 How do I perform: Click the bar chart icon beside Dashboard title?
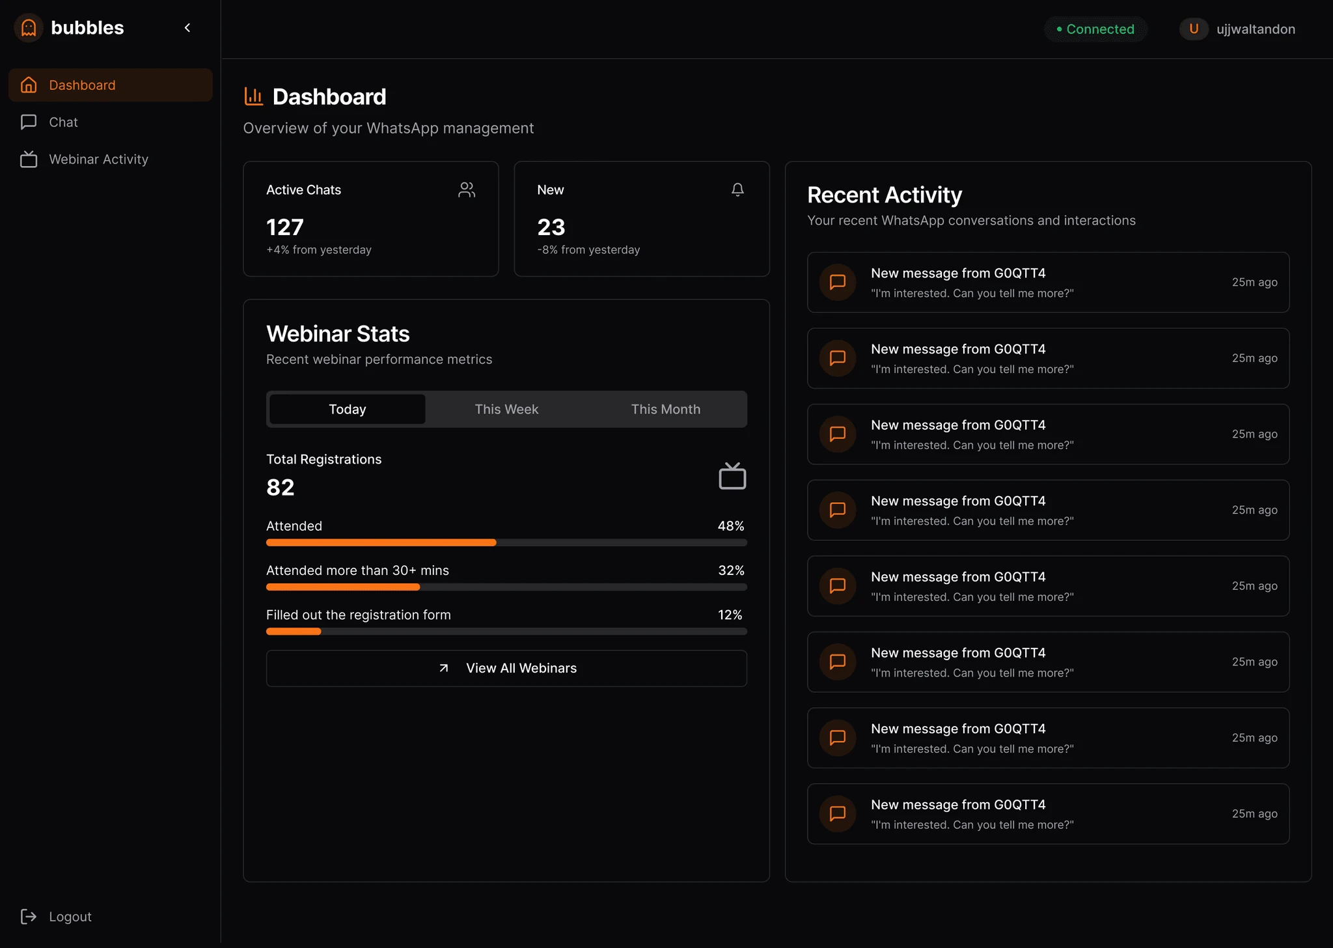253,96
